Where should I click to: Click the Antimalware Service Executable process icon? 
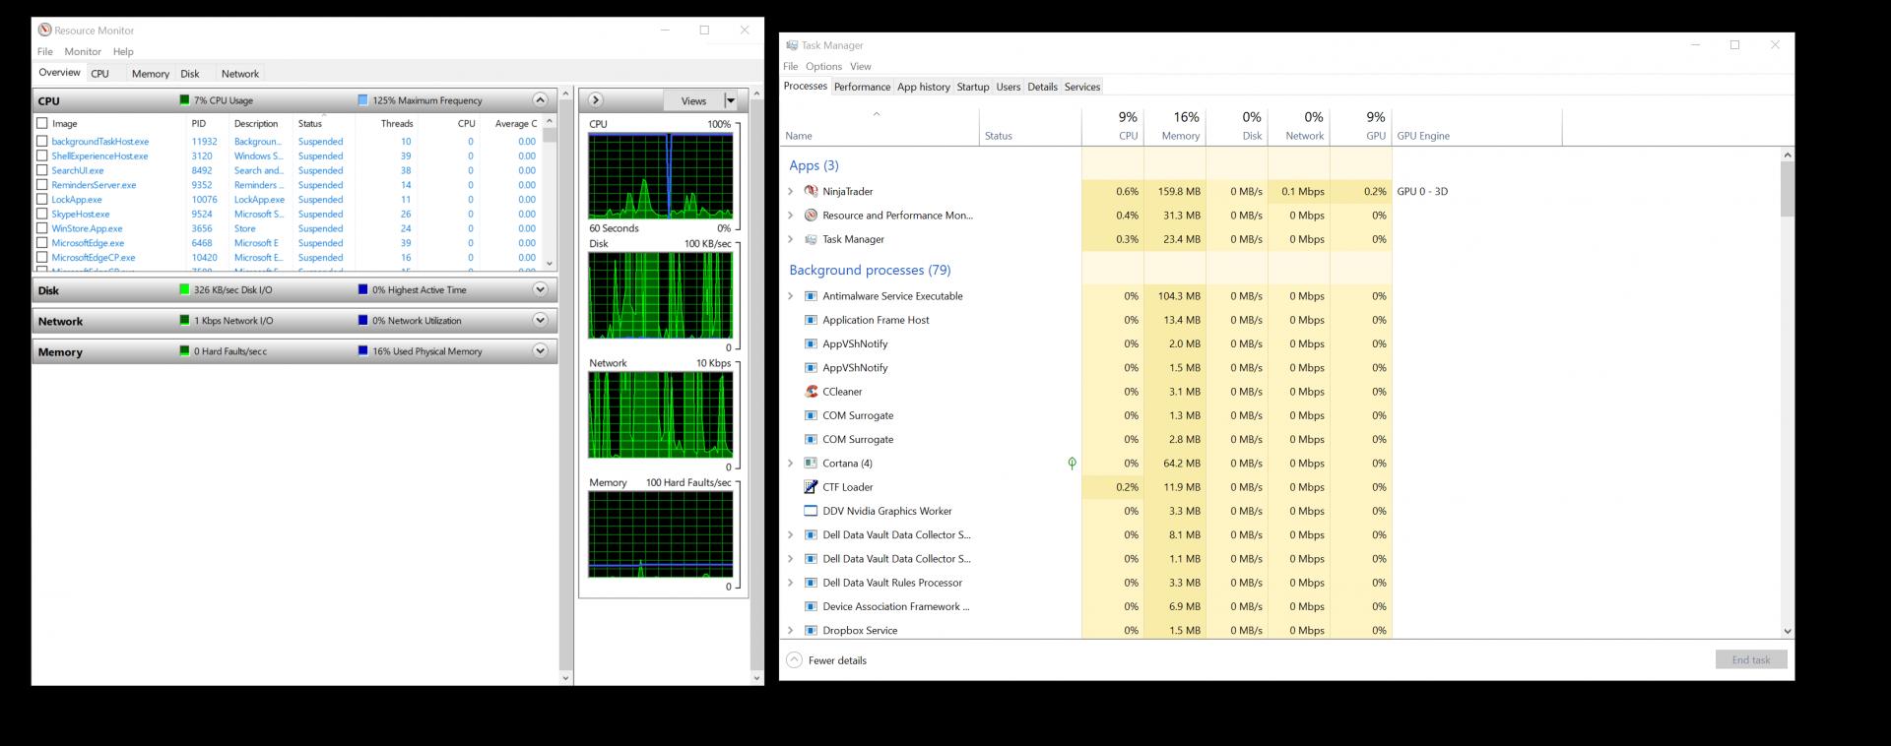(811, 295)
